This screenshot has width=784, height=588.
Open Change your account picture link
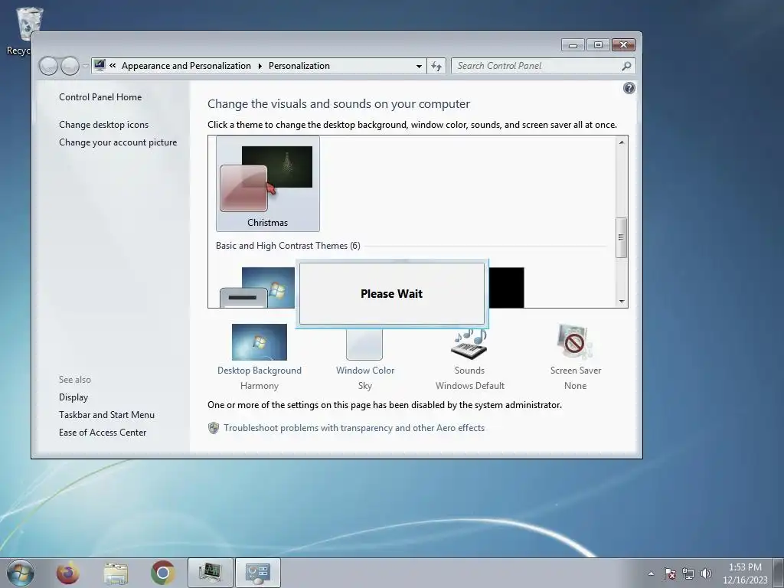click(x=117, y=142)
